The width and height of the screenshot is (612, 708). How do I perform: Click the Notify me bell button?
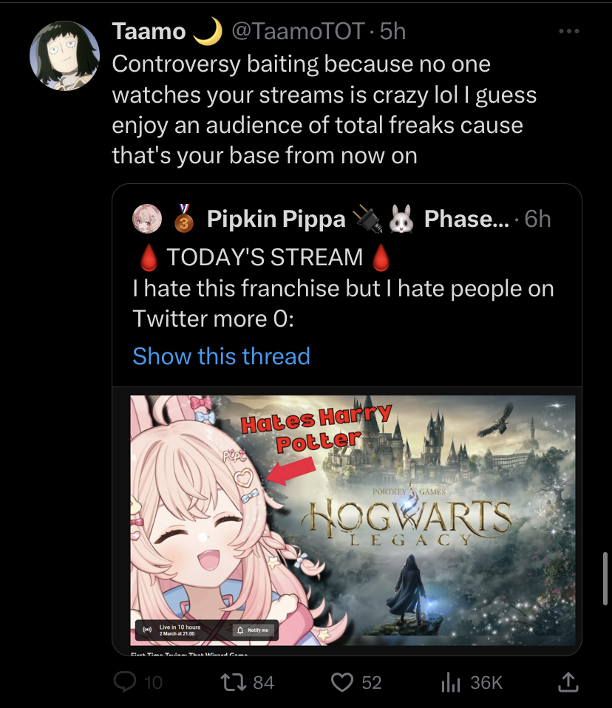pyautogui.click(x=254, y=630)
